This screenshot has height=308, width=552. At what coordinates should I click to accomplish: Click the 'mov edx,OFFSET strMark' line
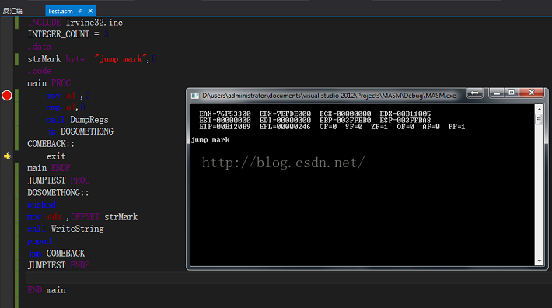click(82, 217)
